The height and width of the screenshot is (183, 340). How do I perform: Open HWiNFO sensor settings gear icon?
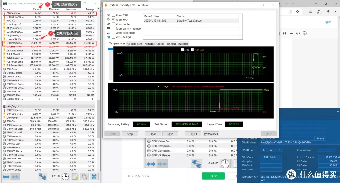click(85, 177)
